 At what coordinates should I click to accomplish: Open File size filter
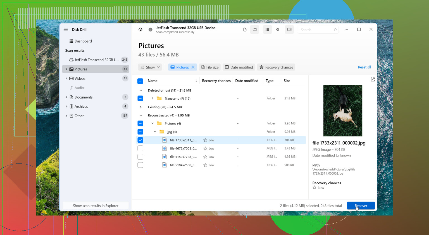click(210, 67)
